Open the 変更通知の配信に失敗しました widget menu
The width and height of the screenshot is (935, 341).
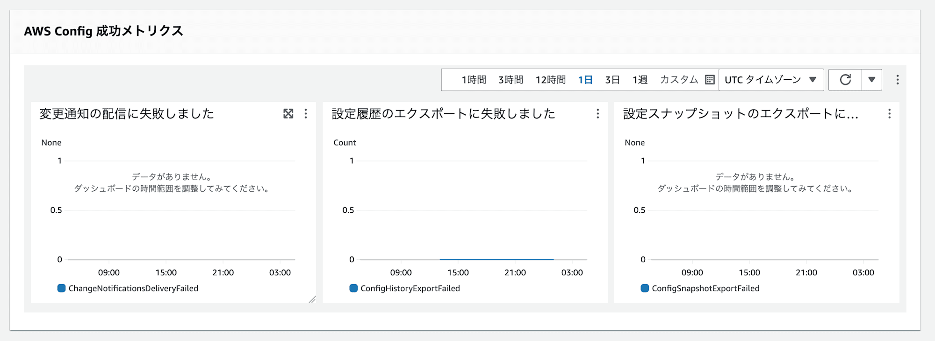[x=306, y=114]
